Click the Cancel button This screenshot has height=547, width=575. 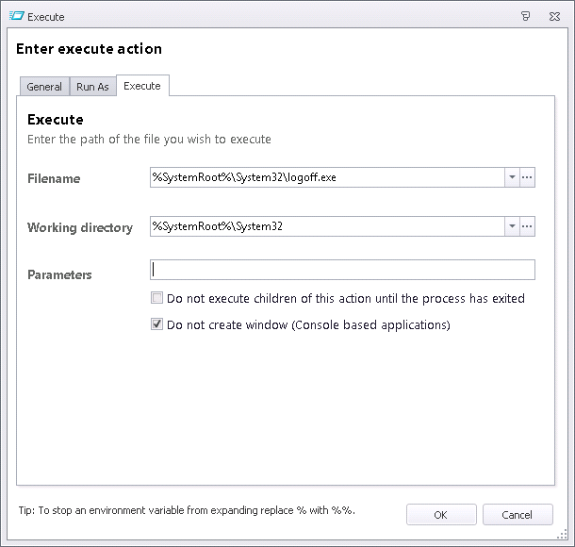click(517, 515)
